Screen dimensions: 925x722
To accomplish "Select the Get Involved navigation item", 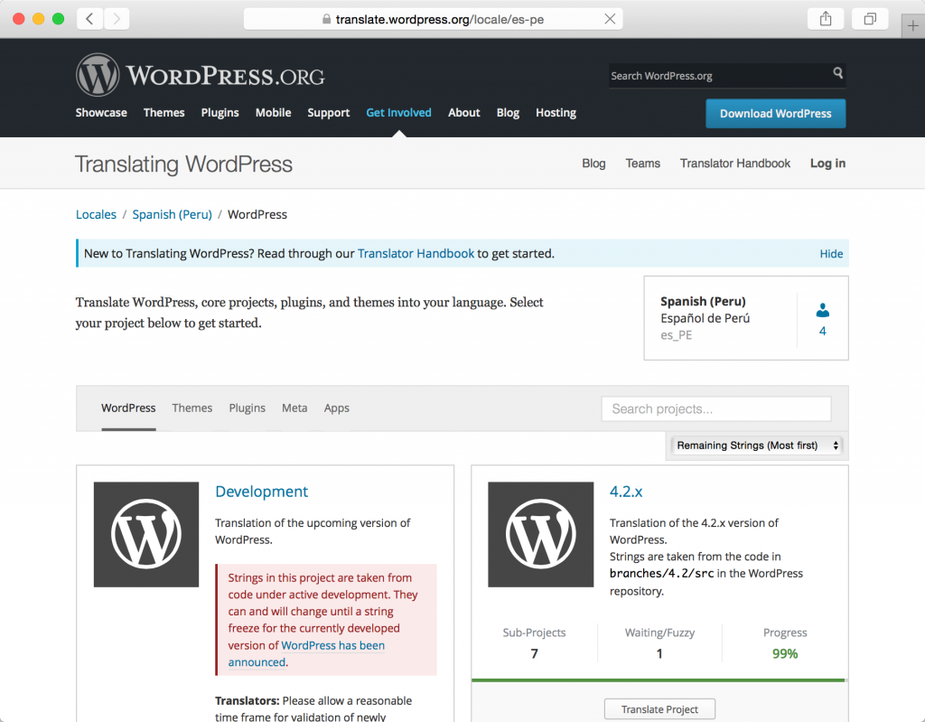I will (x=398, y=112).
